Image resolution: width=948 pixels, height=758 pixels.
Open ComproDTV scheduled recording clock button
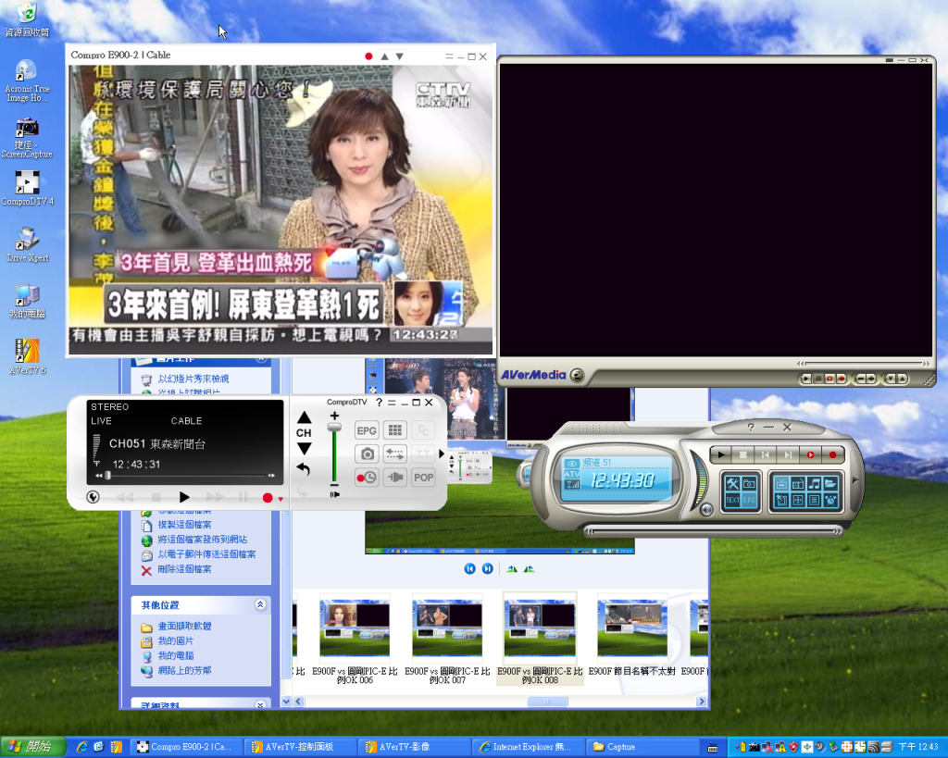point(367,478)
